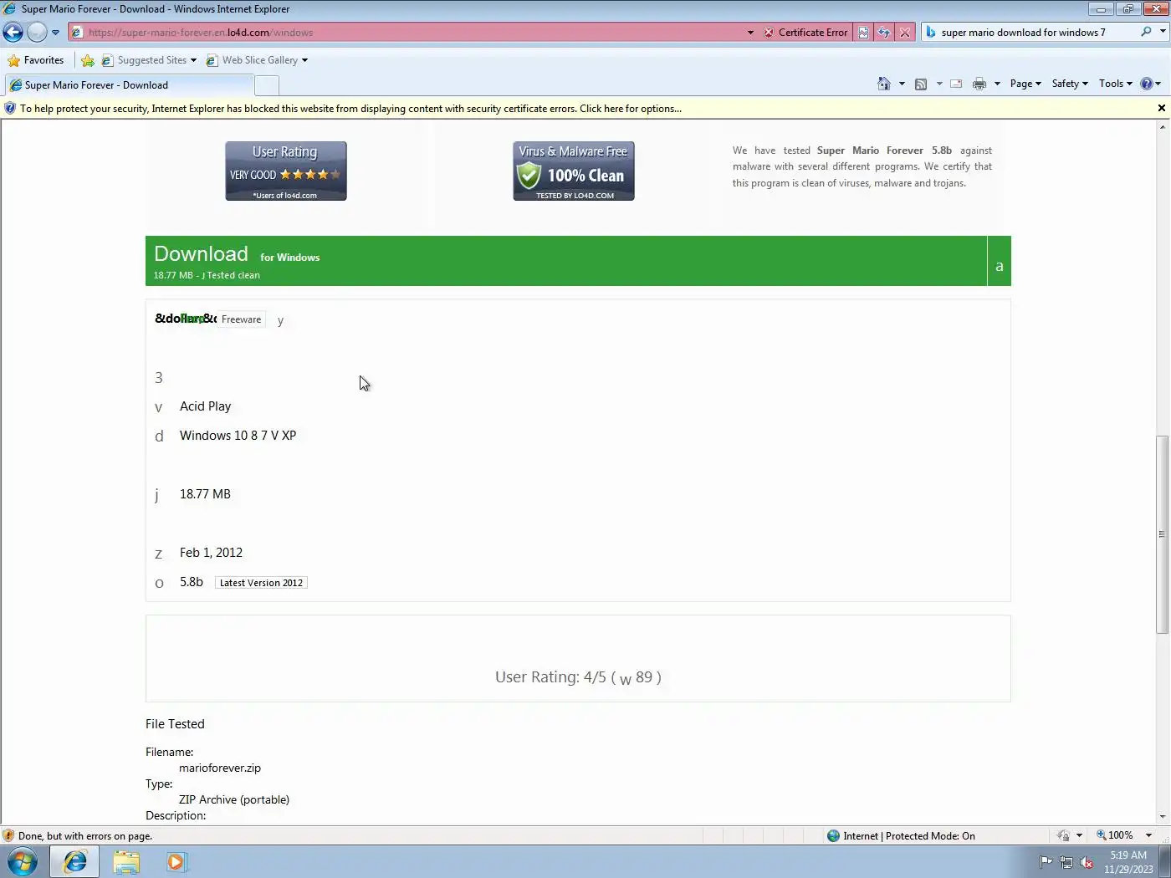Open the Windows Start menu

pos(22,861)
